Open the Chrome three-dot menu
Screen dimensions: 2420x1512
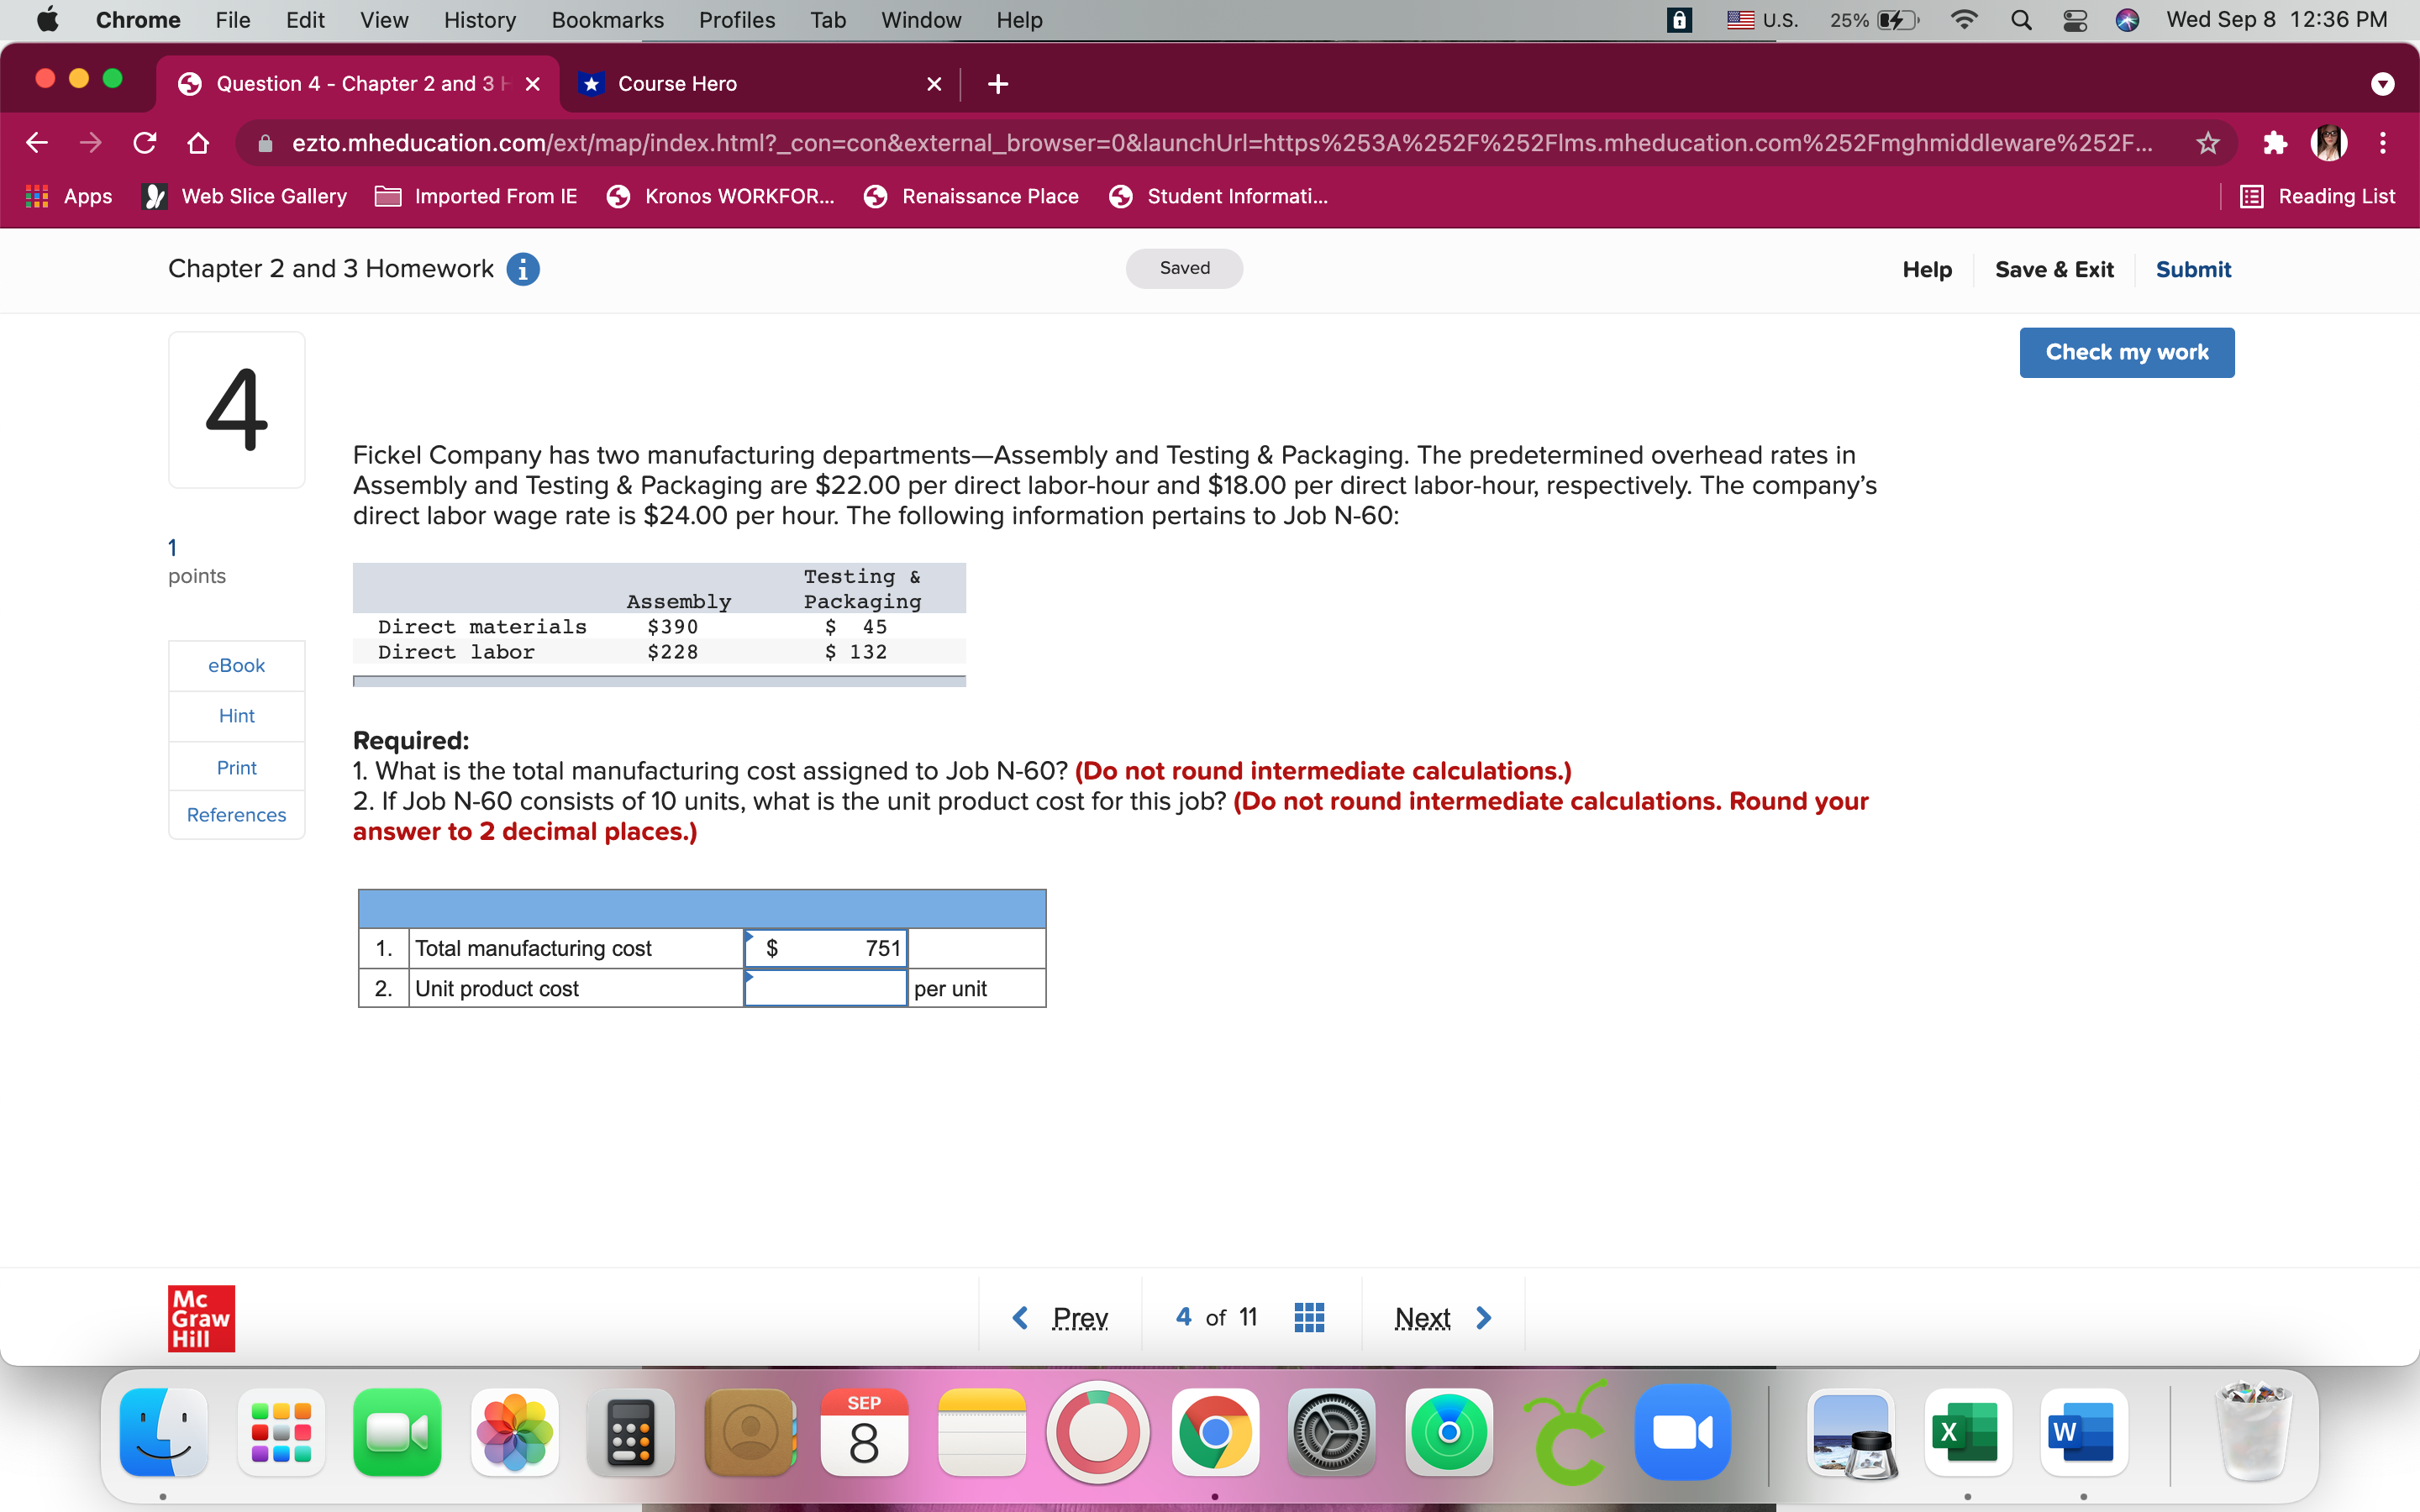pyautogui.click(x=2383, y=143)
